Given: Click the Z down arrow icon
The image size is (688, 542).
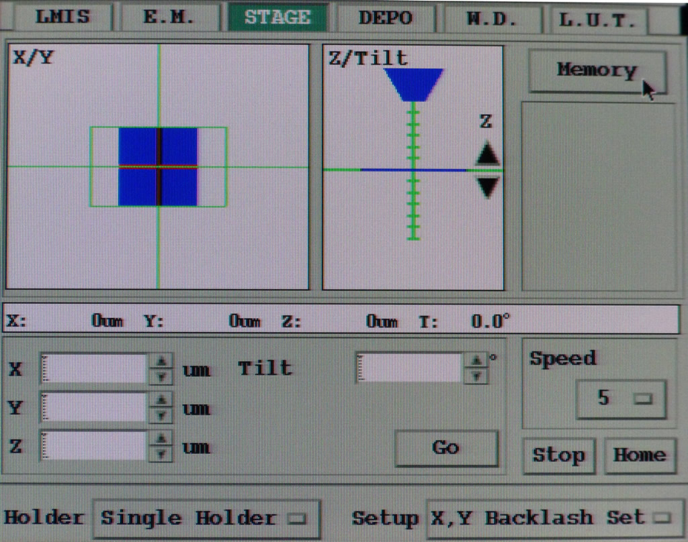Looking at the screenshot, I should pos(488,187).
